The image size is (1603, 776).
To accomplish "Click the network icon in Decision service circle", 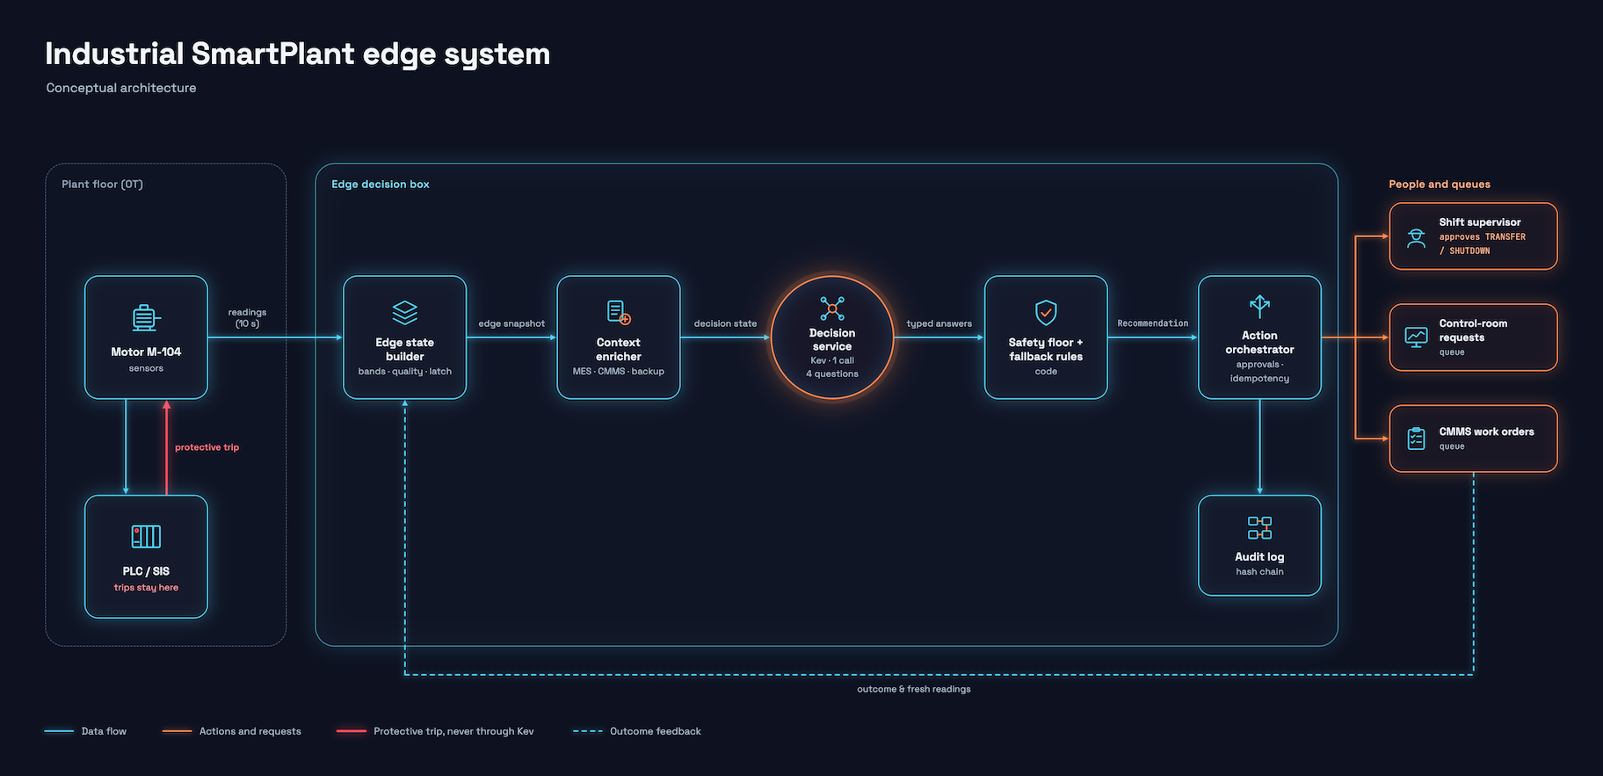I will tap(832, 308).
